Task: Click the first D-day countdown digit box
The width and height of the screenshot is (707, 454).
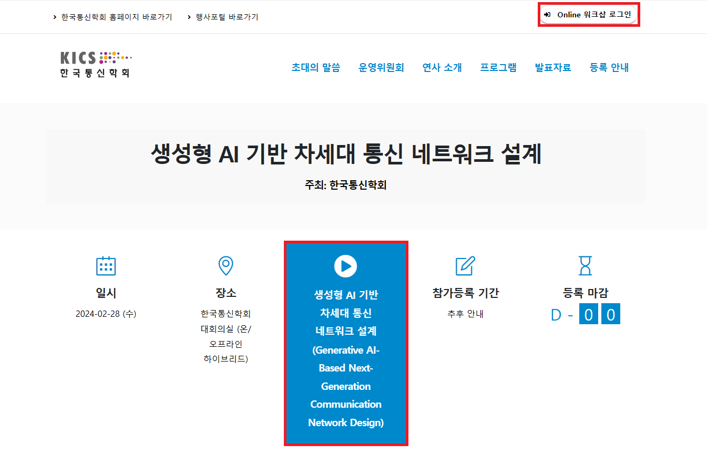Action: point(589,315)
